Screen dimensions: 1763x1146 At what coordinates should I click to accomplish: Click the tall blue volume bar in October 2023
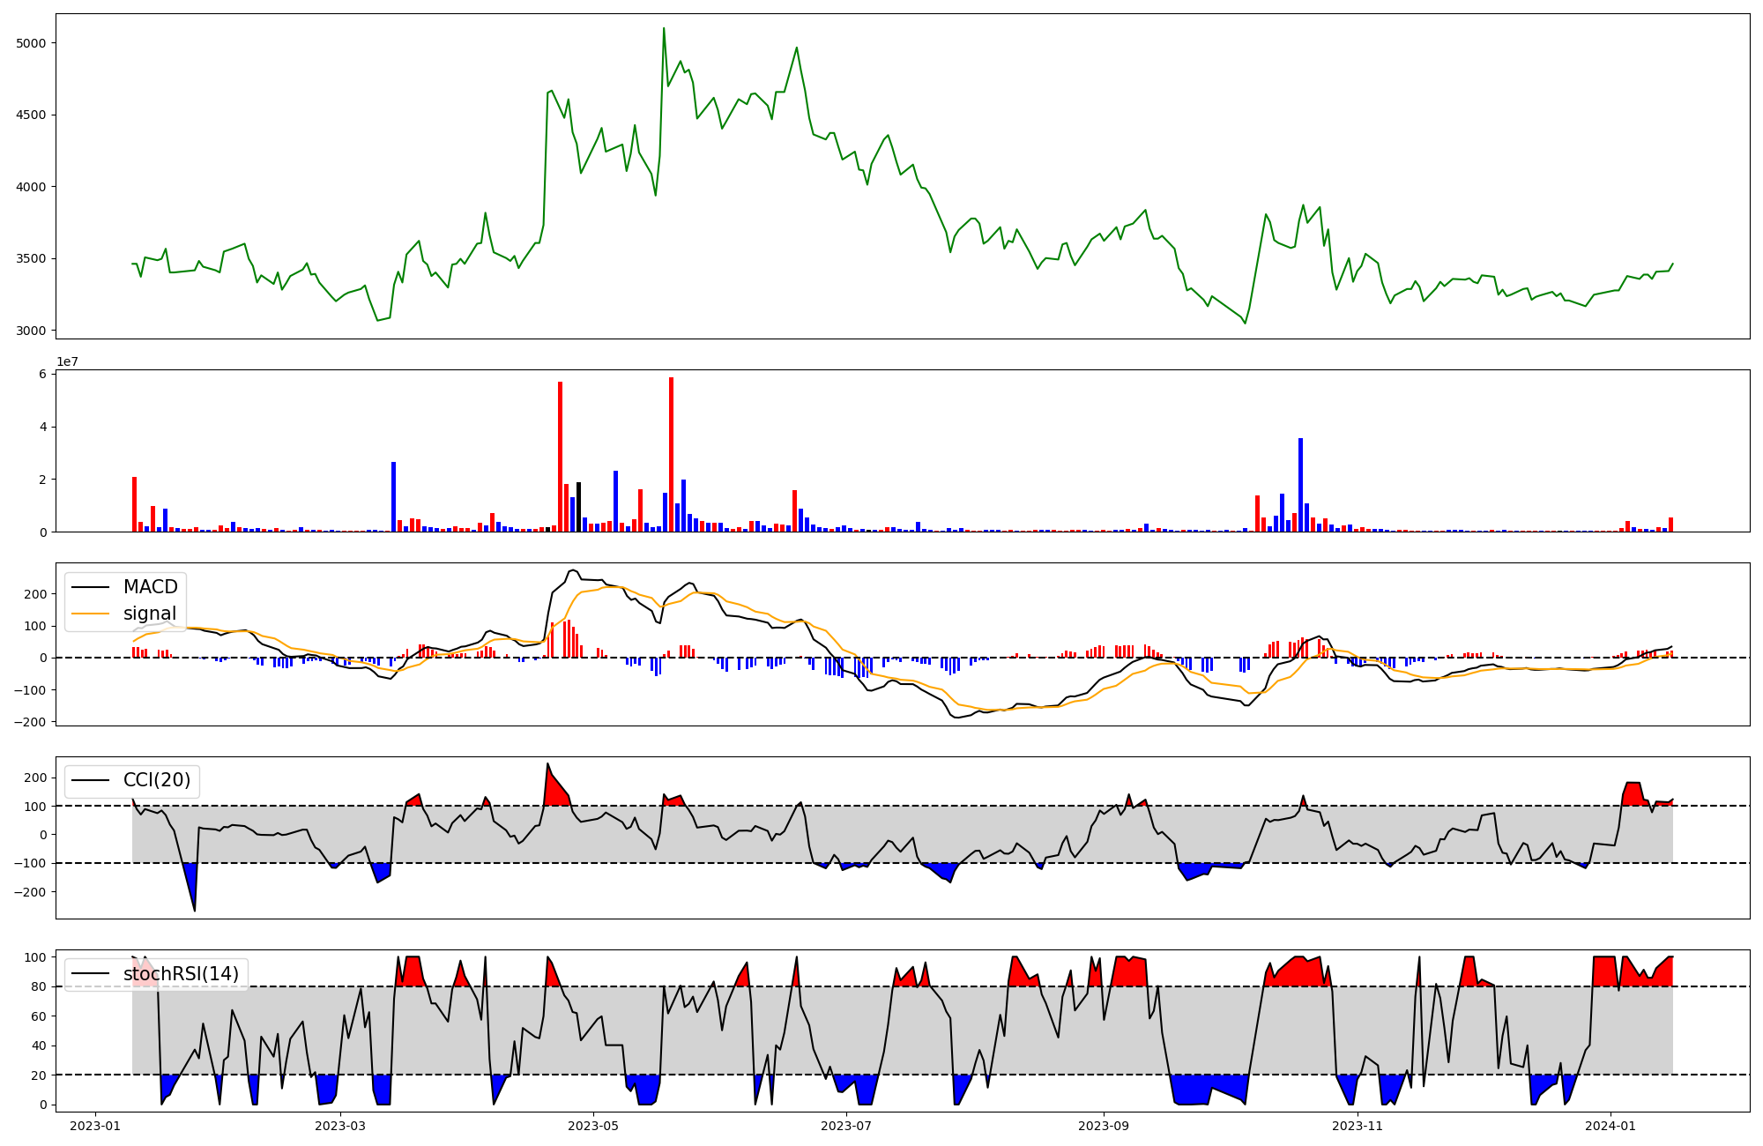click(x=1300, y=485)
